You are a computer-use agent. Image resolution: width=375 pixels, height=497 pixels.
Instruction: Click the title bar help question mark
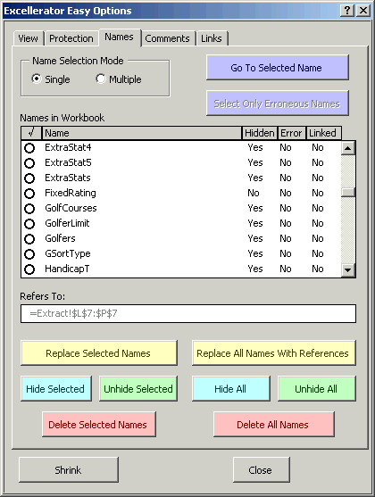[x=347, y=11]
